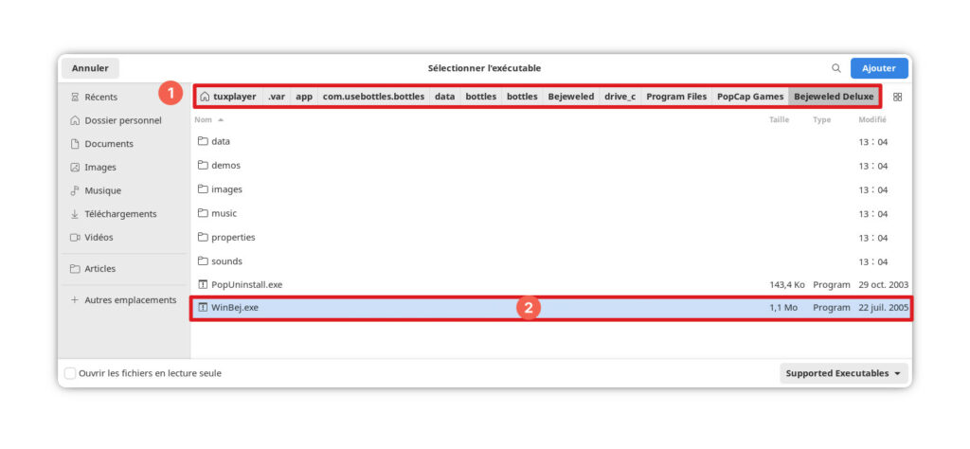Image resolution: width=970 pixels, height=449 pixels.
Task: Jump to Program Files path segment
Action: pos(676,97)
